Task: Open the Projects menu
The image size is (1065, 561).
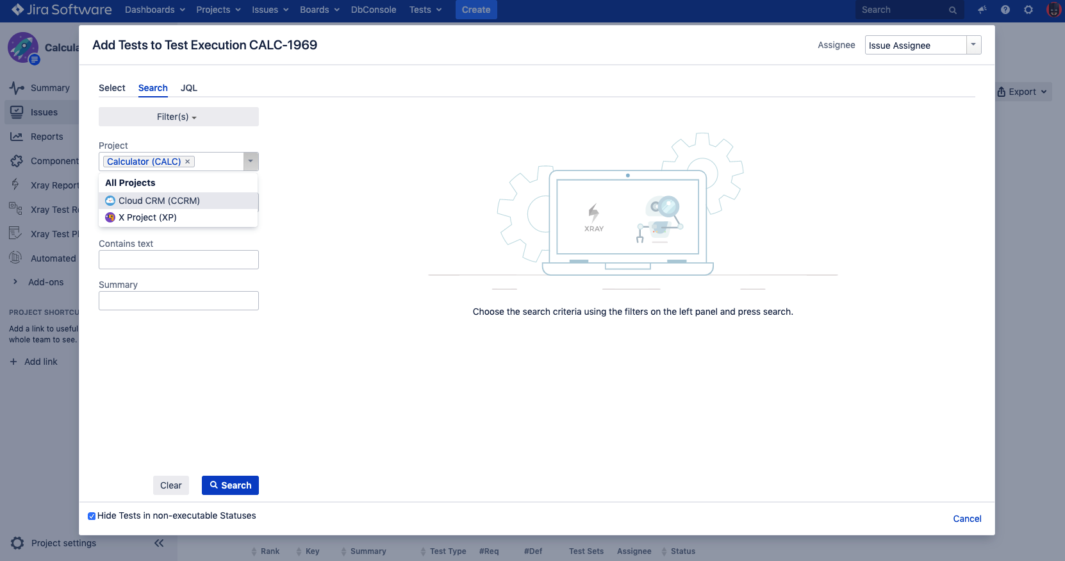Action: point(219,10)
